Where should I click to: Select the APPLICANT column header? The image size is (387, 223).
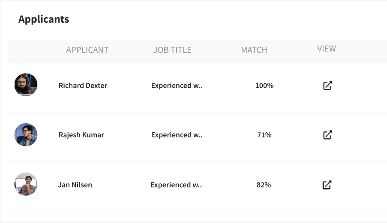coord(87,50)
